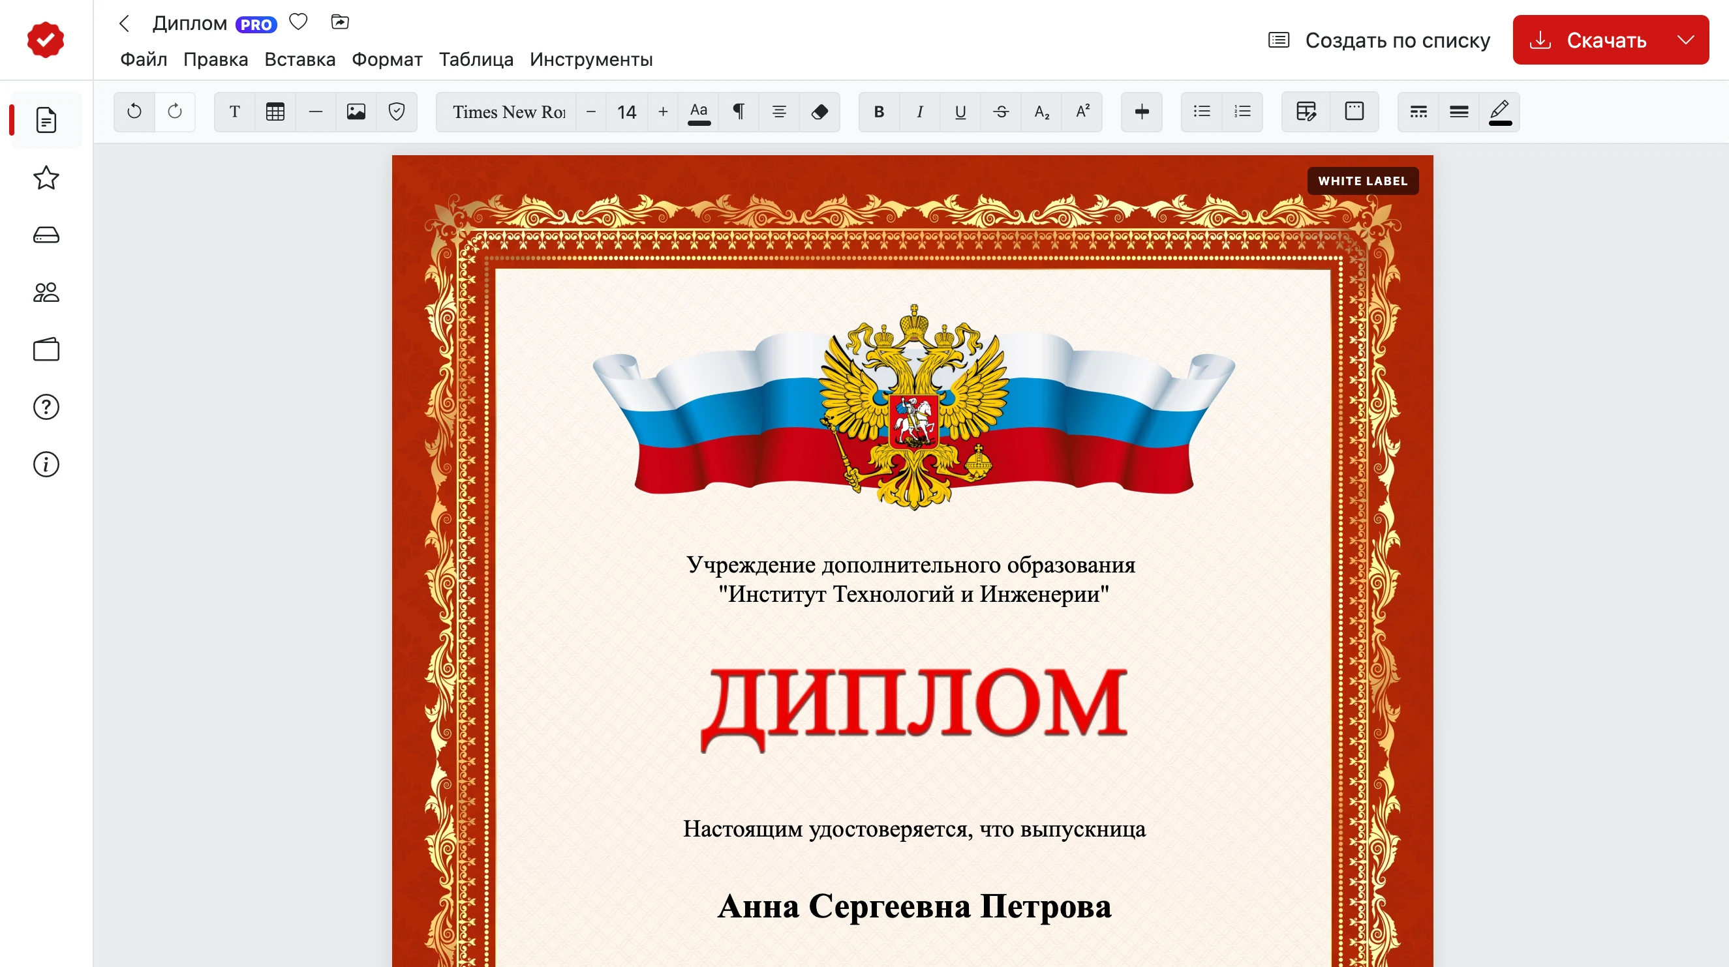Open the Таблица menu
Image resolution: width=1729 pixels, height=967 pixels.
476,59
